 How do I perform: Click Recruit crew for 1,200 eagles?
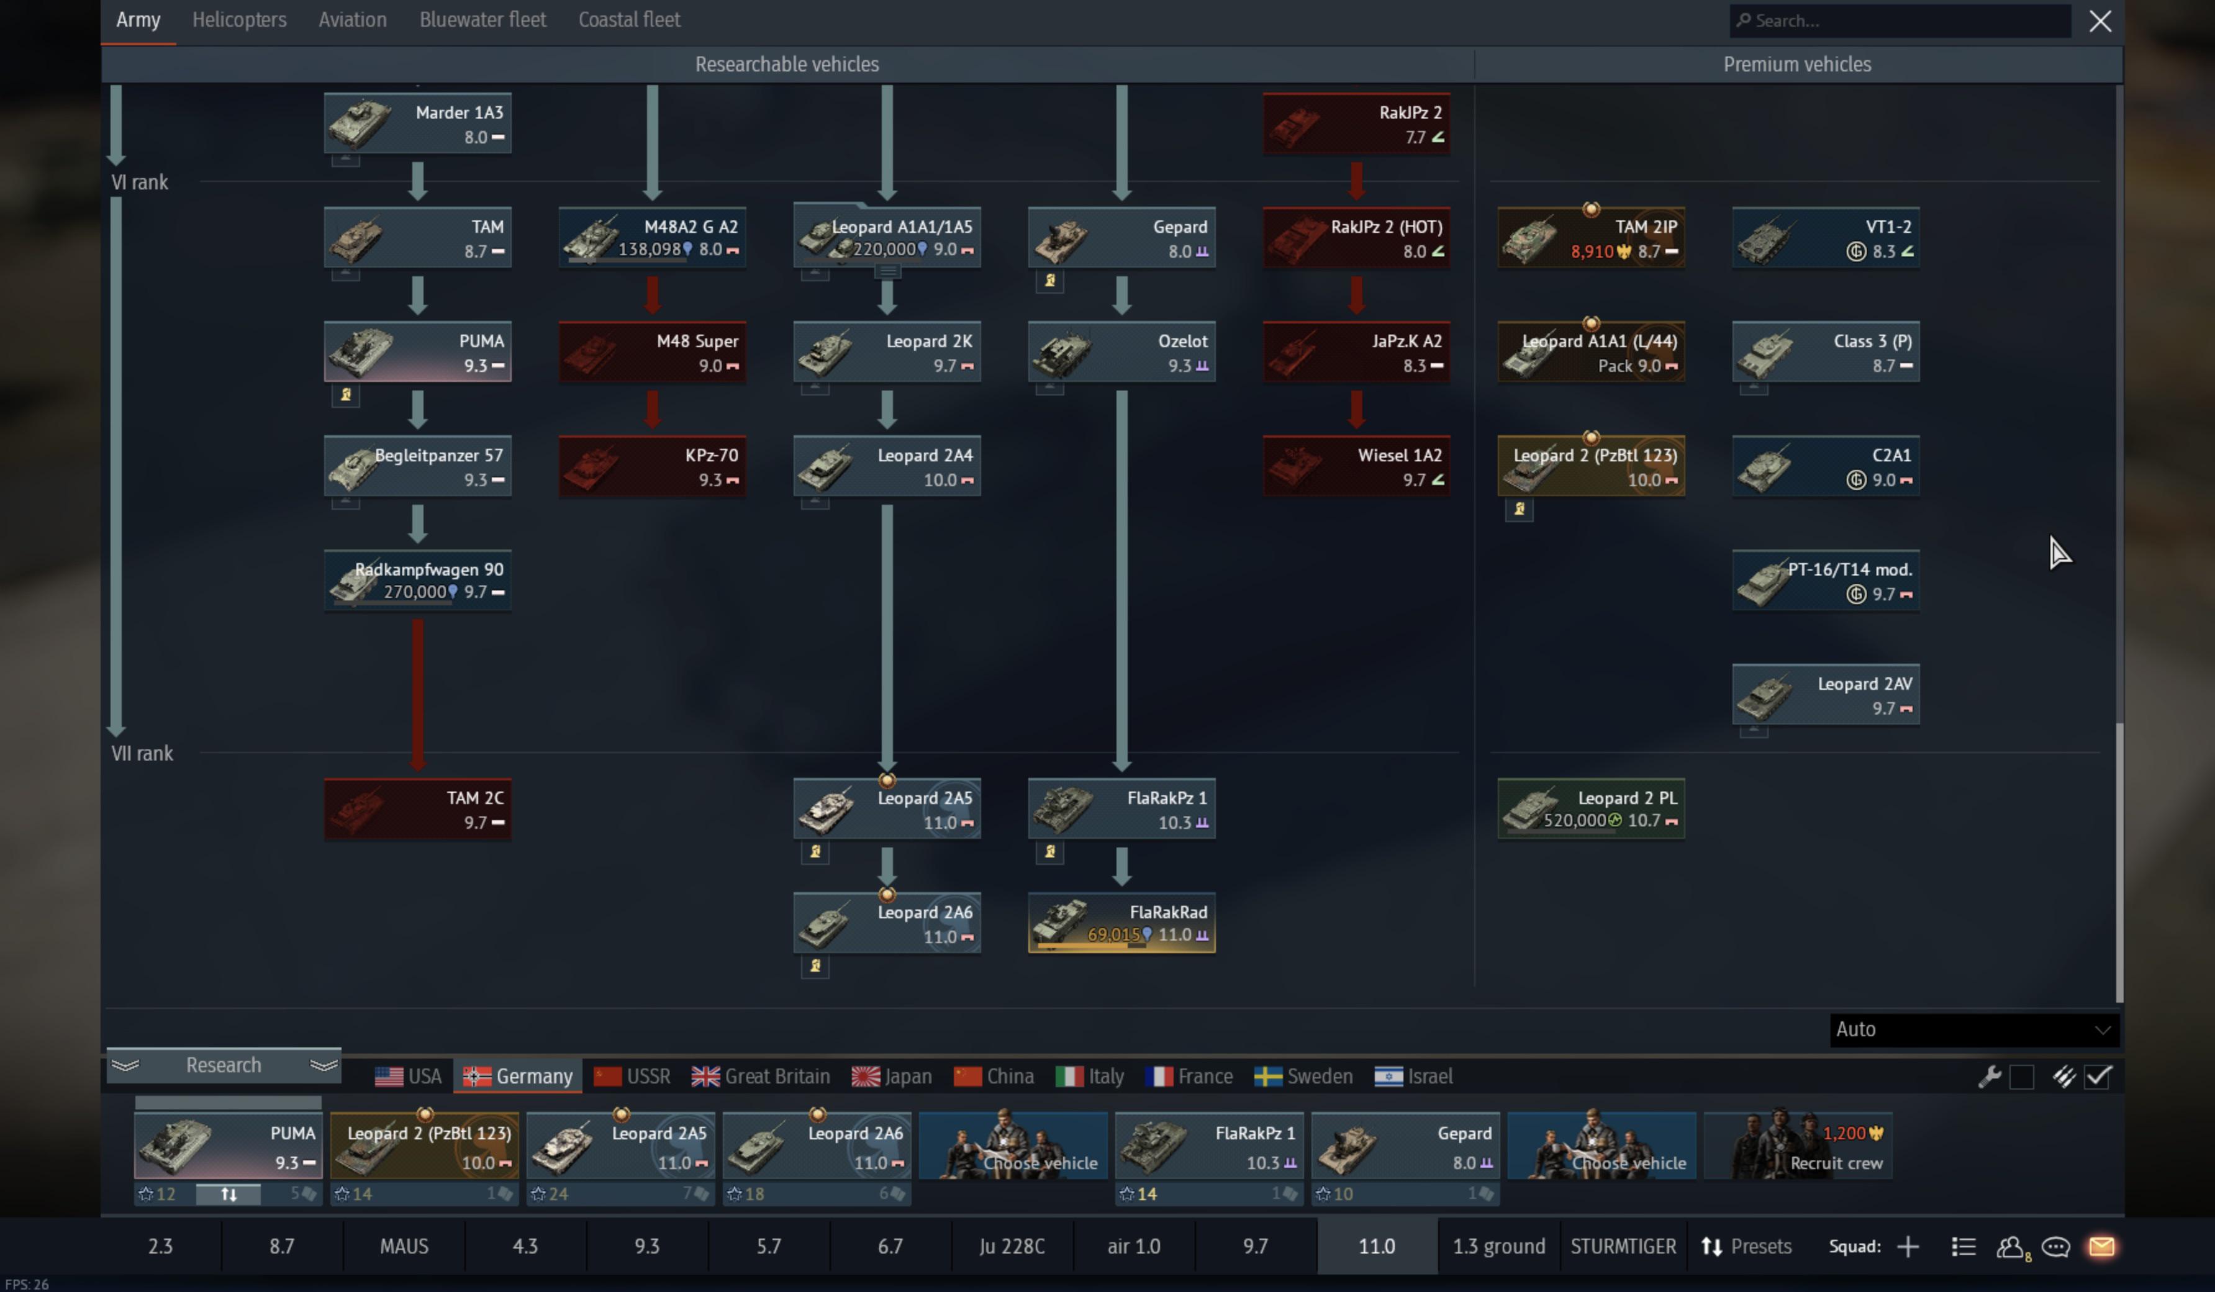click(x=1798, y=1145)
